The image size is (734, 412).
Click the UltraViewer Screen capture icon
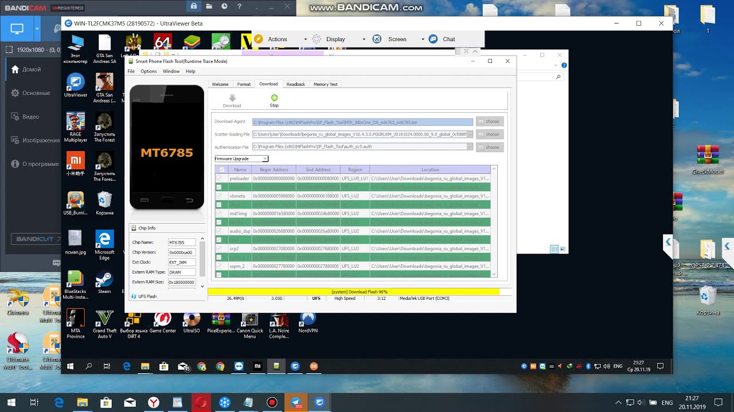coord(377,39)
